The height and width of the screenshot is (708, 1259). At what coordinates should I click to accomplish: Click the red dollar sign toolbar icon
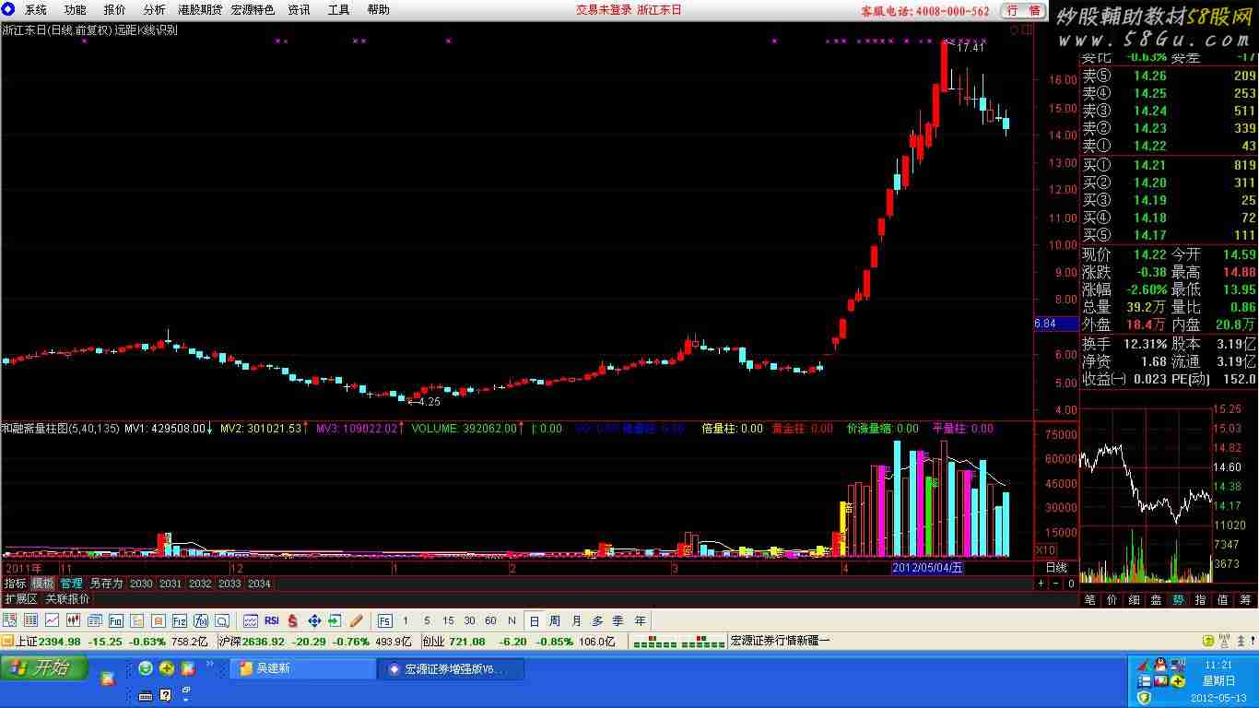coord(293,620)
